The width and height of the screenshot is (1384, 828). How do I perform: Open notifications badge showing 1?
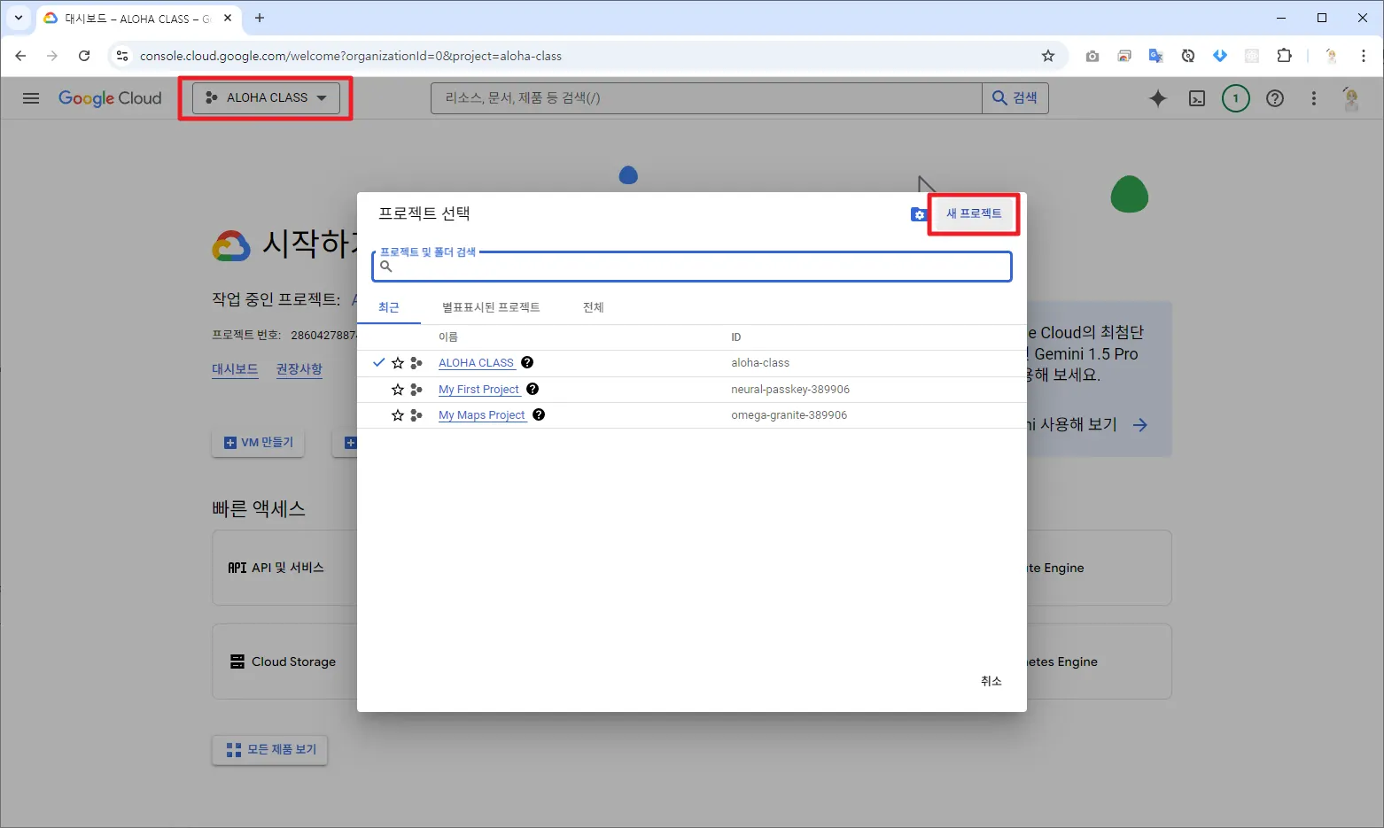[x=1236, y=98]
